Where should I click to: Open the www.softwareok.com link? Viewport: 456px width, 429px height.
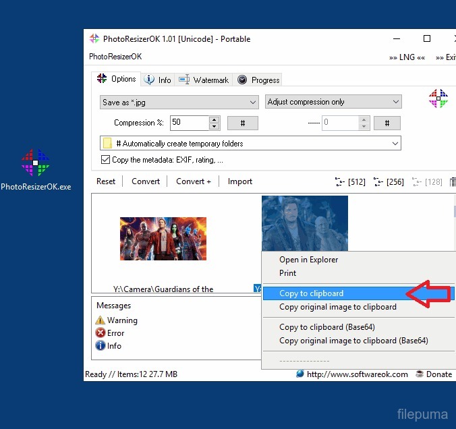pos(357,374)
